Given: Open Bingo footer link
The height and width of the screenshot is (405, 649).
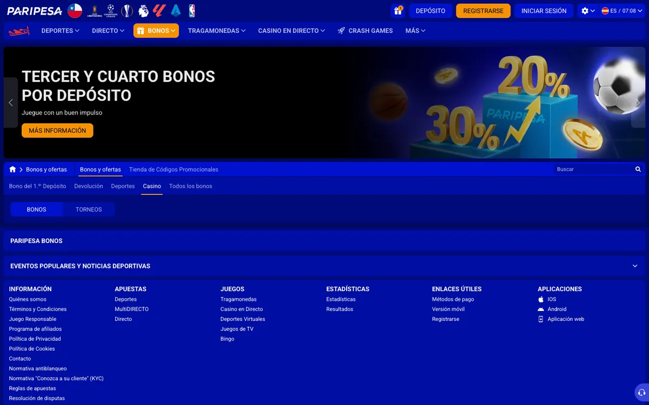Looking at the screenshot, I should click(x=227, y=339).
